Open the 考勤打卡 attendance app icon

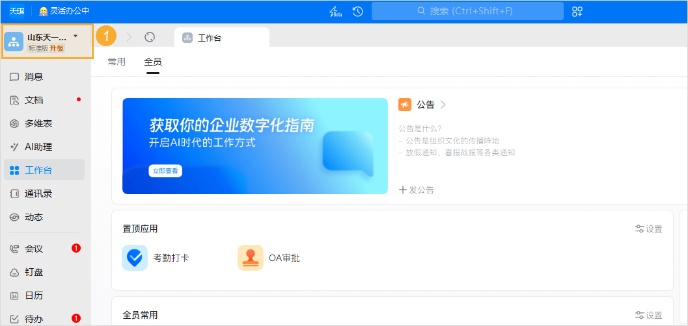135,258
